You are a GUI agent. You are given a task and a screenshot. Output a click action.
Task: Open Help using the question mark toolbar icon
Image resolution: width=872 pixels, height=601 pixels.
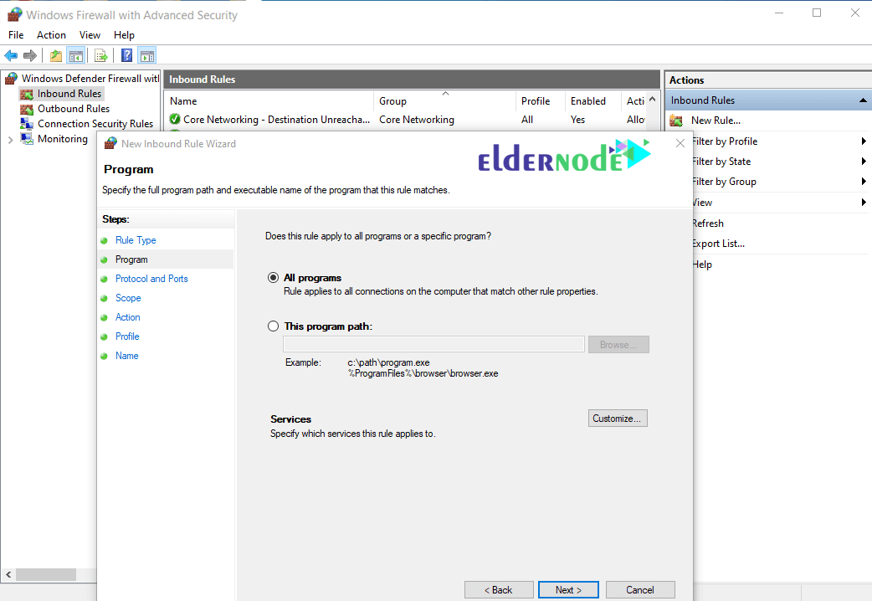coord(126,55)
